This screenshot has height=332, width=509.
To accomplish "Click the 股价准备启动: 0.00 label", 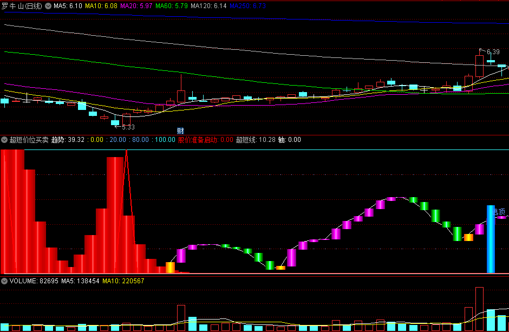I will 205,140.
